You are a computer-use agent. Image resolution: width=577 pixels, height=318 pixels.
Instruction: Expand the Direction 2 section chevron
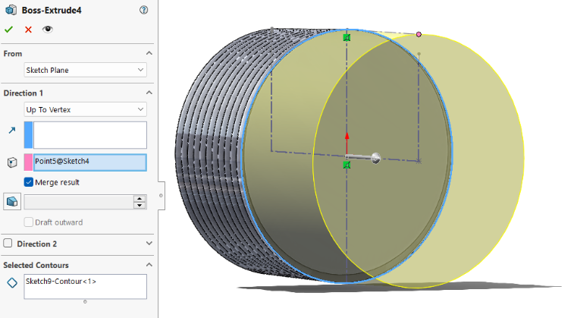click(x=149, y=244)
